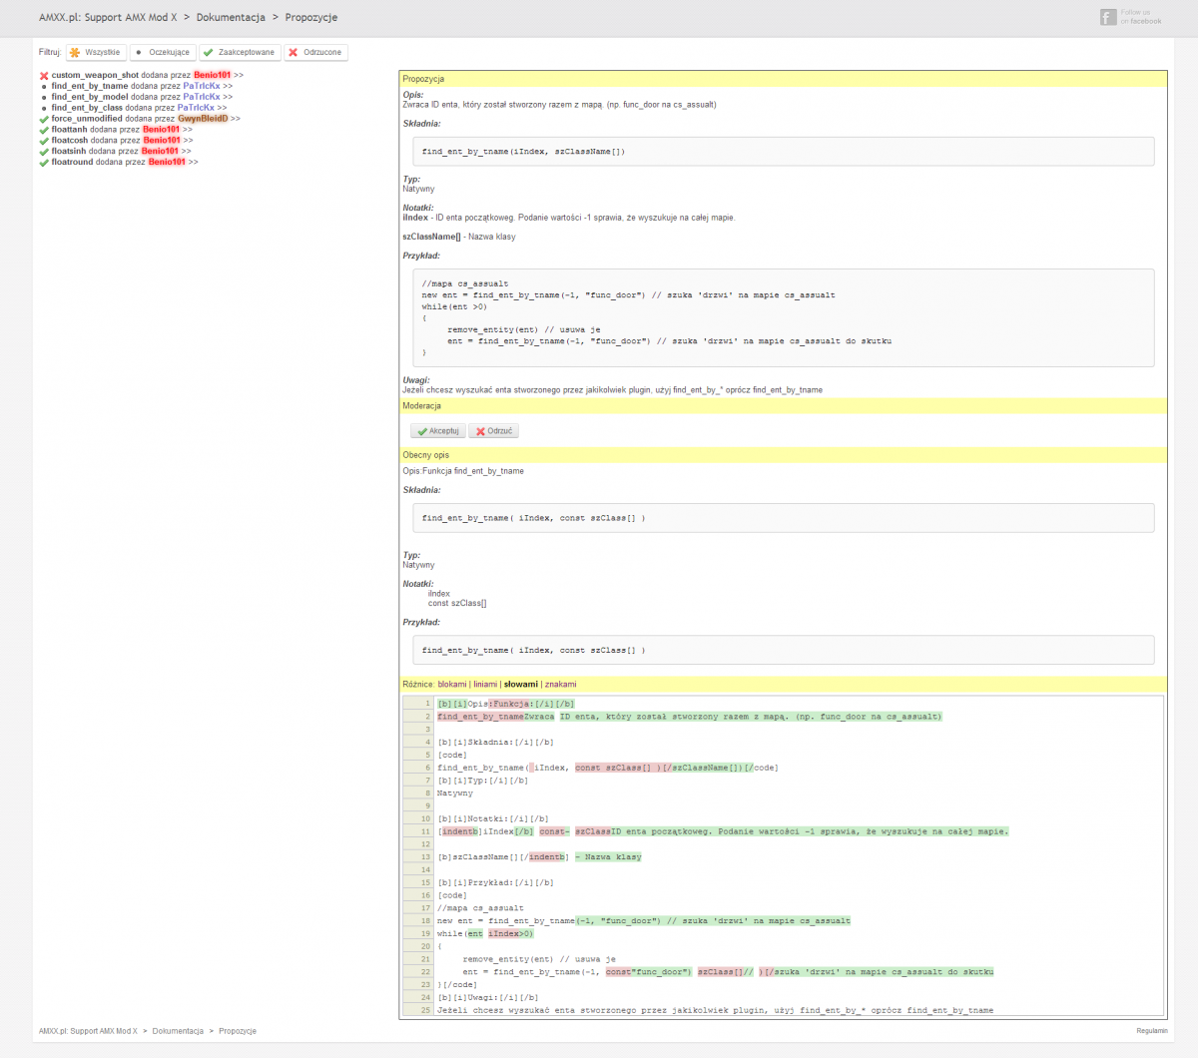
Task: Click the green check icon beside floatcosh
Action: click(x=44, y=141)
